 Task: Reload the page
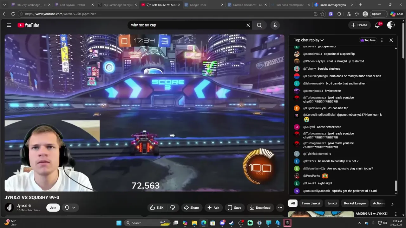click(x=13, y=14)
